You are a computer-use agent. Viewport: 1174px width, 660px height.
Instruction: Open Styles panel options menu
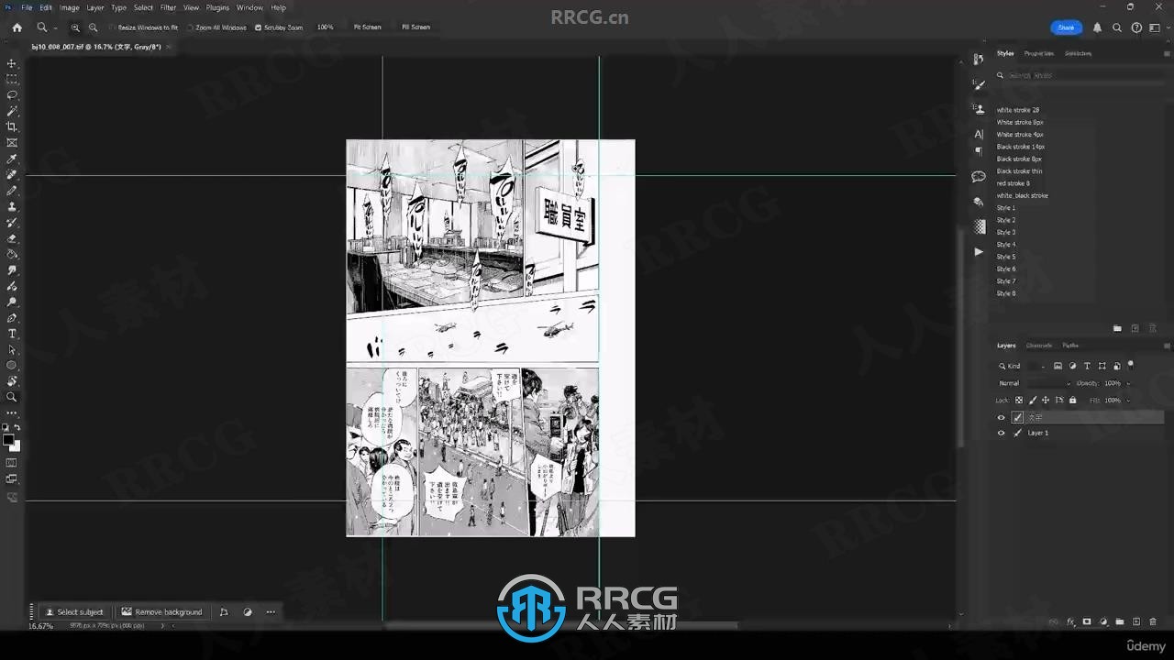1167,53
